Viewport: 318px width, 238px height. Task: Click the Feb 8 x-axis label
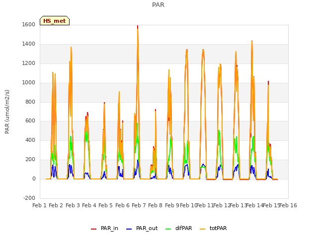[x=155, y=205]
